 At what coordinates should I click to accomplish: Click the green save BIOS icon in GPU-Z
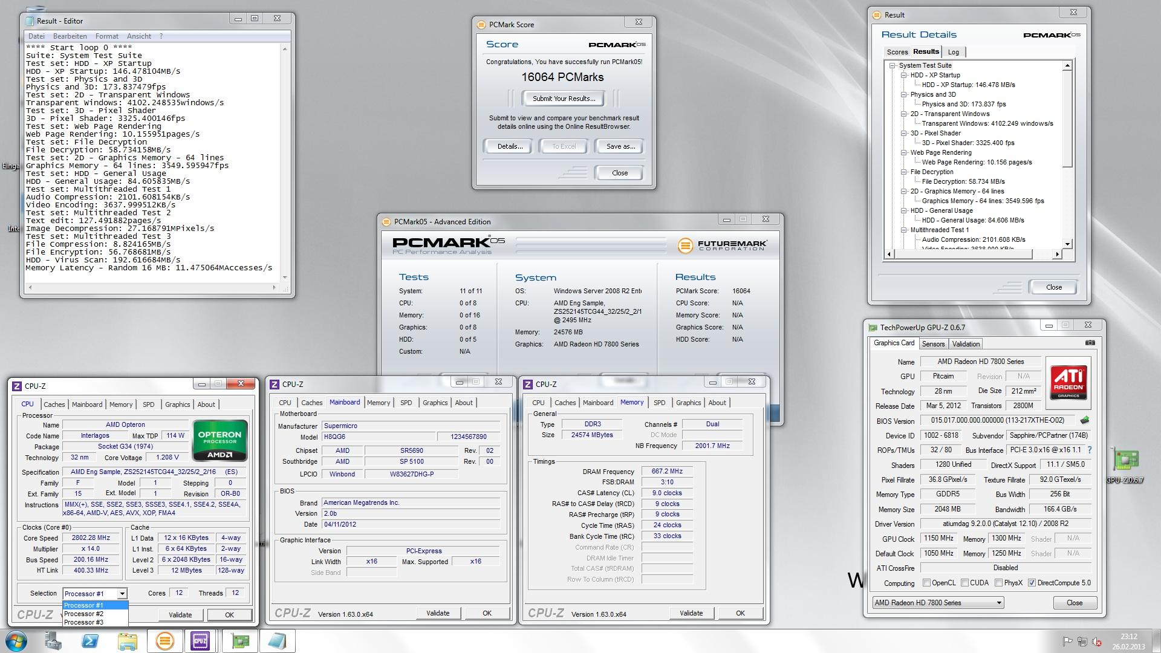point(1085,420)
